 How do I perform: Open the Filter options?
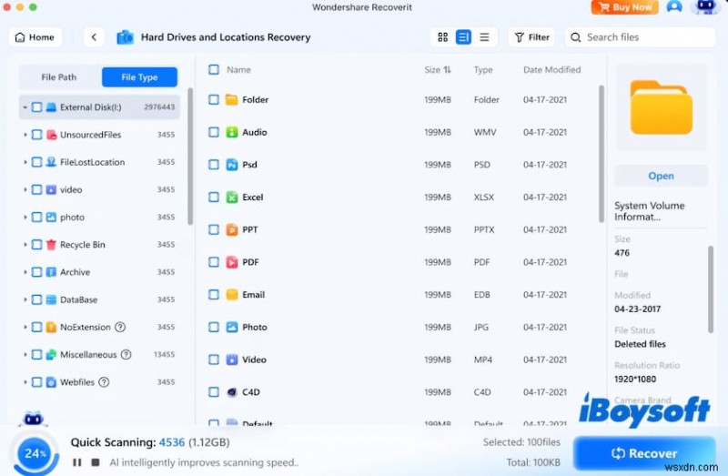(531, 37)
